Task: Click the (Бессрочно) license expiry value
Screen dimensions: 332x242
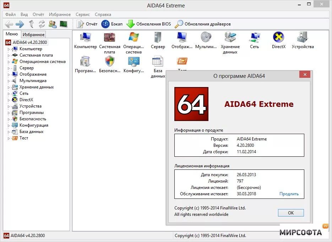Action: [249, 188]
